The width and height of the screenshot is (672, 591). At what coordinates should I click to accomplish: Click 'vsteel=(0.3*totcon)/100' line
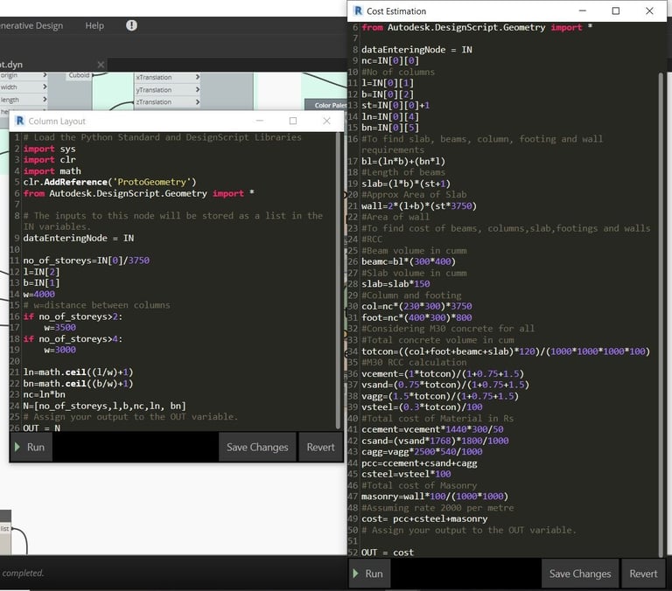[422, 407]
